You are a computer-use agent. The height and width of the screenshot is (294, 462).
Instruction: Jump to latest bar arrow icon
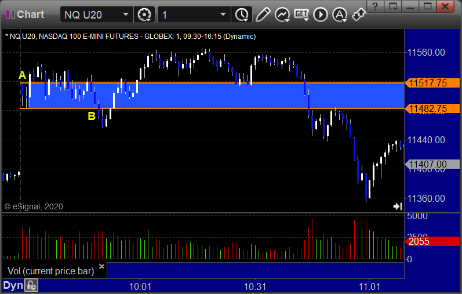[398, 206]
